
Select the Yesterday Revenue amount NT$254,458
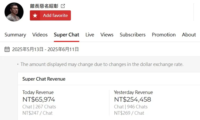[x=133, y=100]
